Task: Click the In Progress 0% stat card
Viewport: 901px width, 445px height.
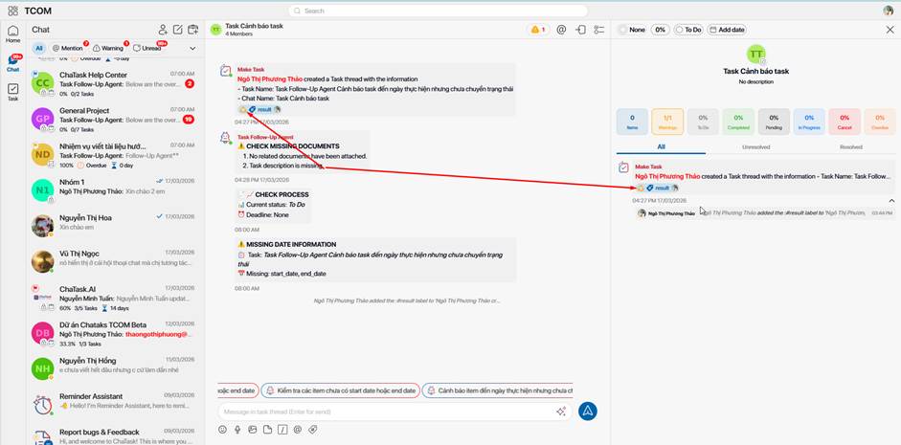Action: (809, 122)
